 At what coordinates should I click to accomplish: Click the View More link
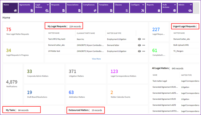(96, 59)
